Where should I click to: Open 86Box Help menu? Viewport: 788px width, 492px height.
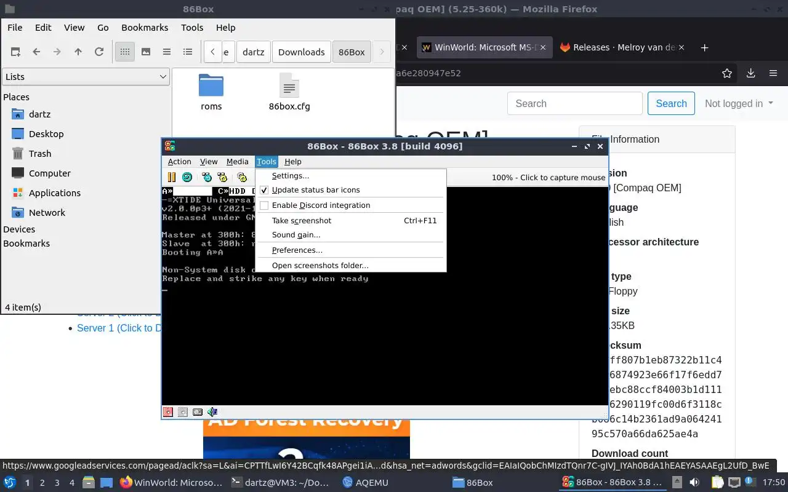(x=293, y=162)
